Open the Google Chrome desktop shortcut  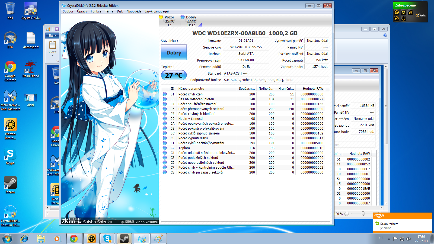[x=10, y=71]
